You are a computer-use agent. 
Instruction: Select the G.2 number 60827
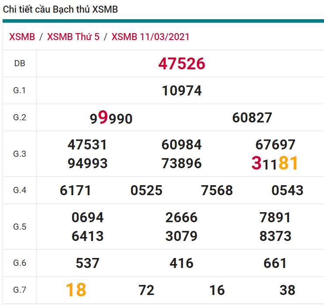tap(252, 118)
